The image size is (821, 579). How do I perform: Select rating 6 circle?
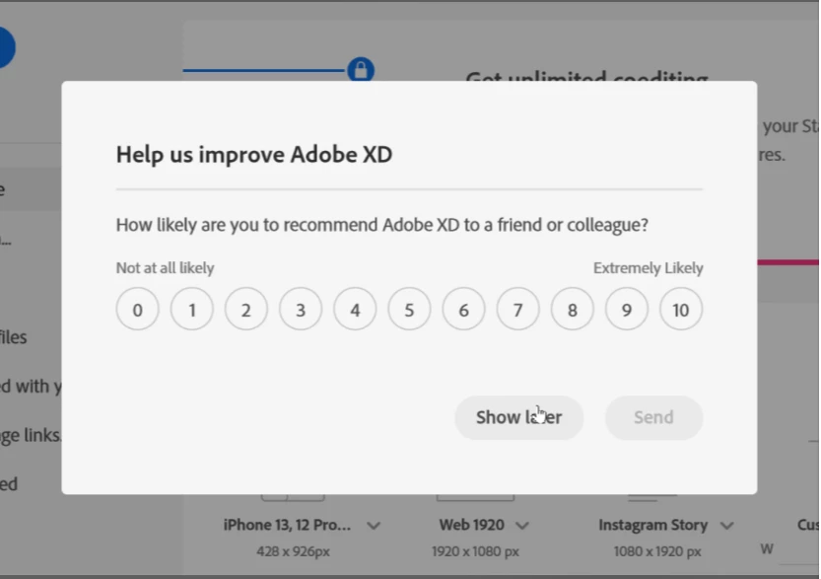[463, 309]
